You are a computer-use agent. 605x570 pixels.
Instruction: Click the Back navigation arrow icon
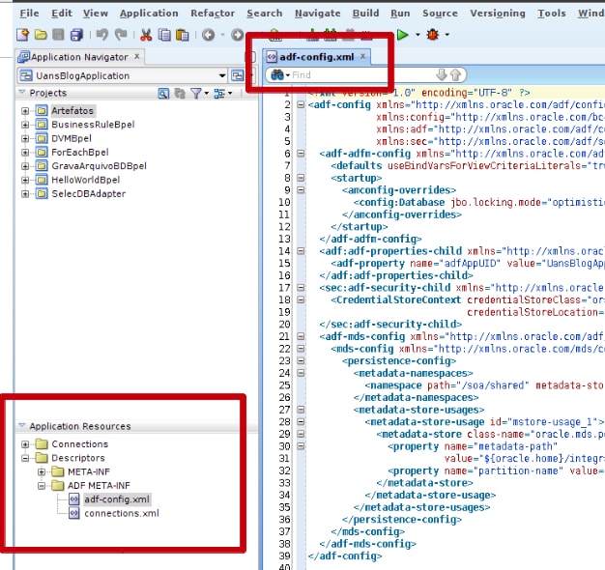209,35
